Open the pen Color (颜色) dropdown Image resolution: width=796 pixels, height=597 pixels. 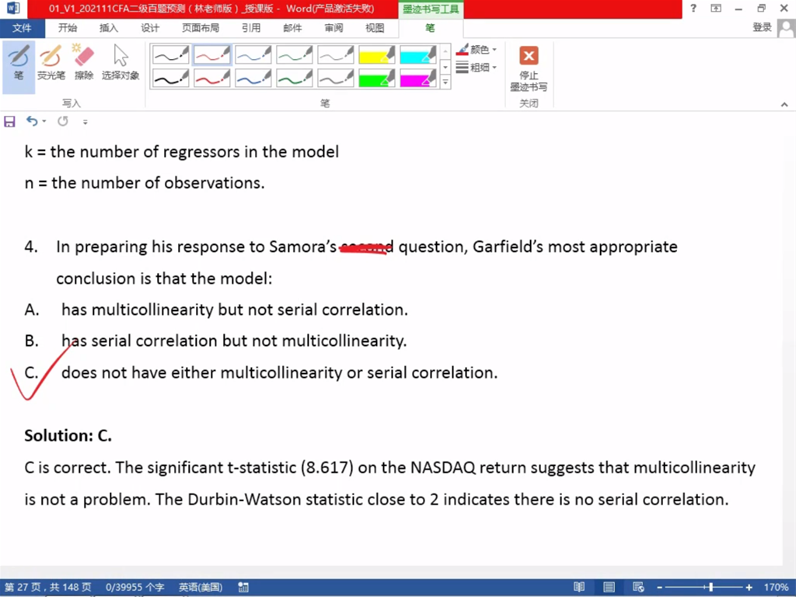[477, 50]
